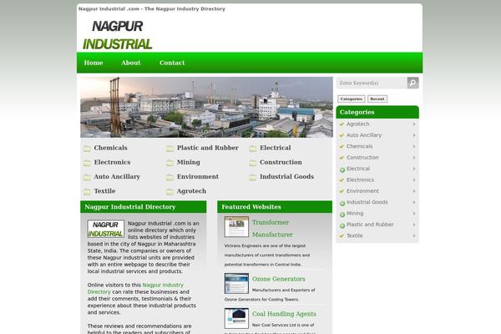Click the folder icon beside Construction
Image resolution: width=501 pixels, height=334 pixels.
(253, 163)
